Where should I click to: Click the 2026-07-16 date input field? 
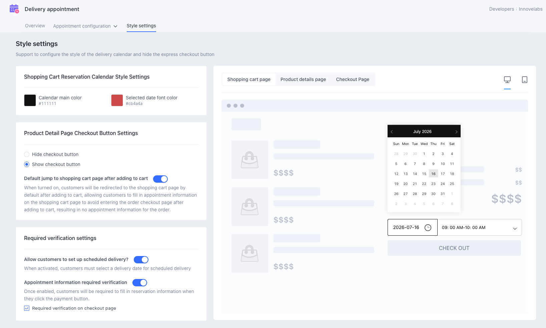(413, 227)
